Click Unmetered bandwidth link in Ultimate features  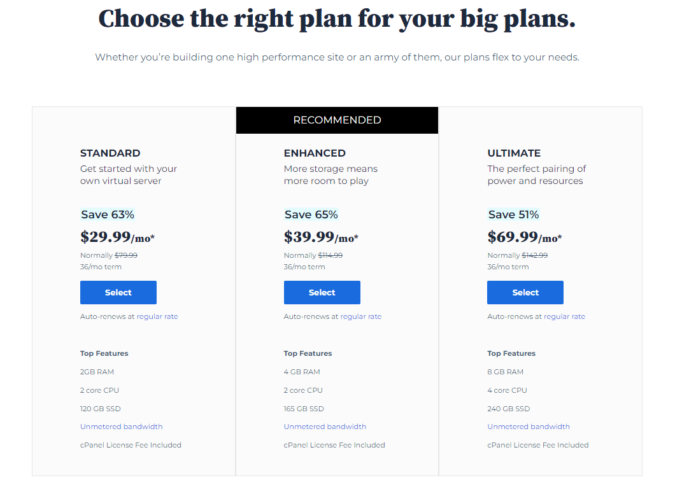pyautogui.click(x=529, y=427)
